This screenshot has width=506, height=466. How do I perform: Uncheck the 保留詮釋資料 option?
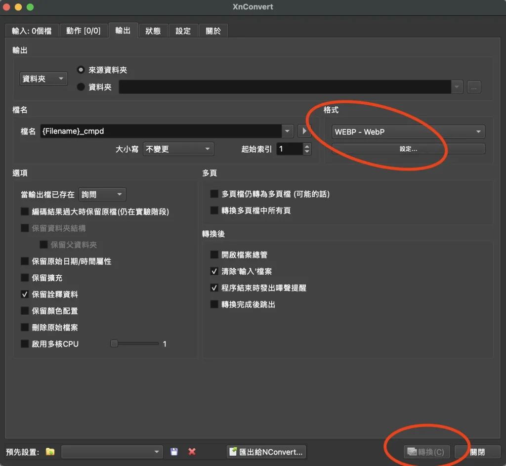click(x=25, y=295)
